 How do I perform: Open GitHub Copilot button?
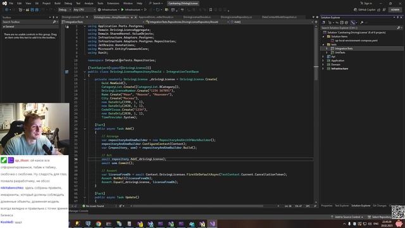pyautogui.click(x=364, y=9)
